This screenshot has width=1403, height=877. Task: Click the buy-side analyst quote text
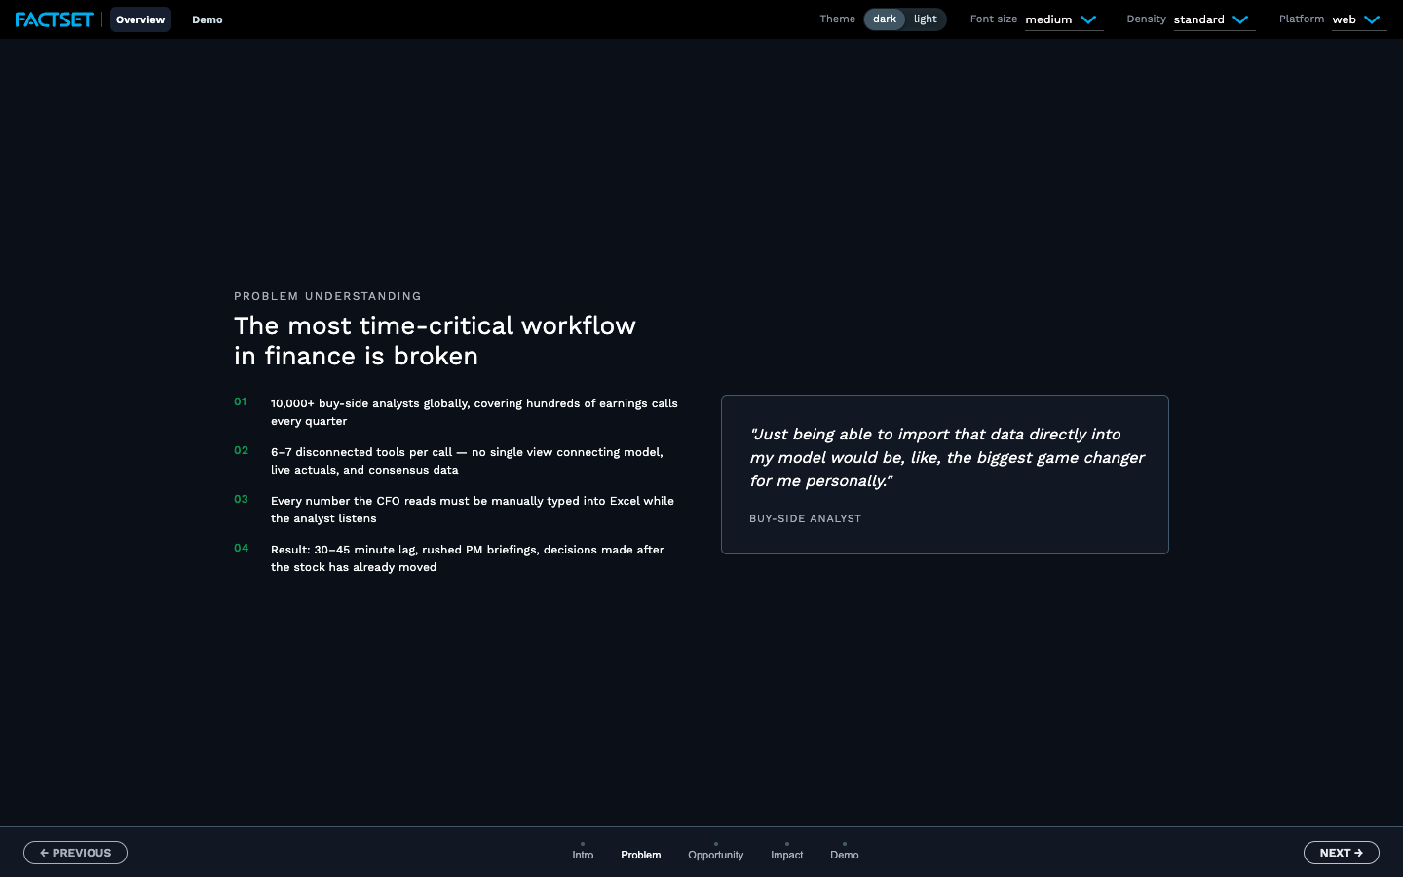click(x=947, y=458)
